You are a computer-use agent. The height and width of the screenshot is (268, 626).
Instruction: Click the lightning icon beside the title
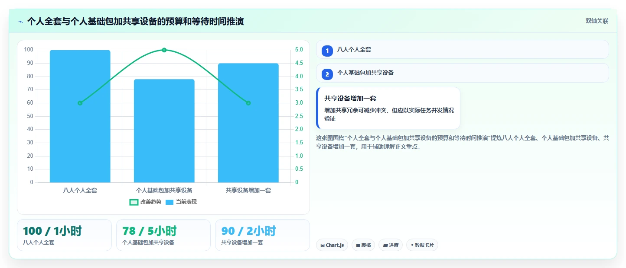tap(20, 21)
